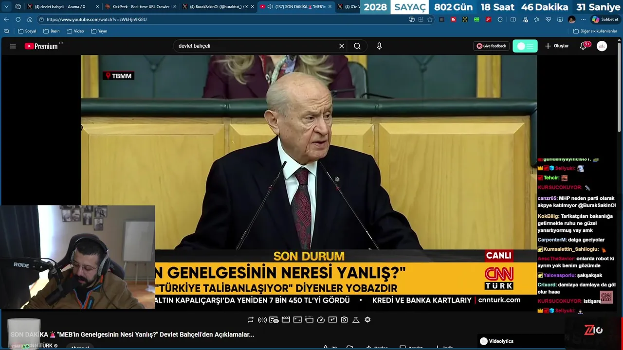Open browser profile avatar

pyautogui.click(x=572, y=19)
